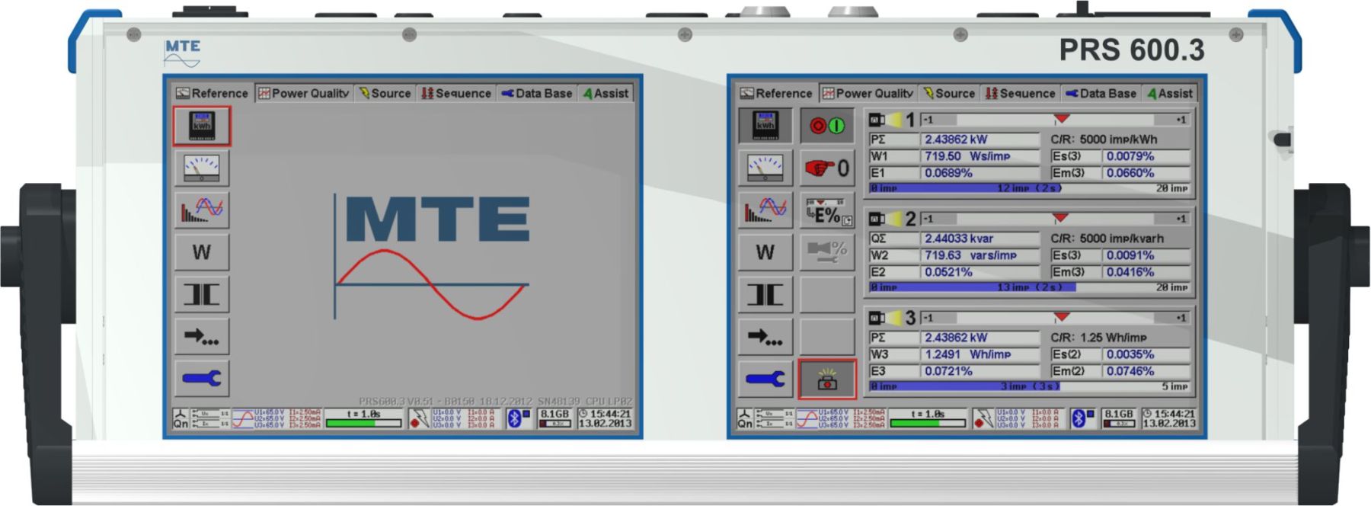Image resolution: width=1371 pixels, height=506 pixels.
Task: Select kWh meter test icon on left screen
Action: click(x=201, y=126)
